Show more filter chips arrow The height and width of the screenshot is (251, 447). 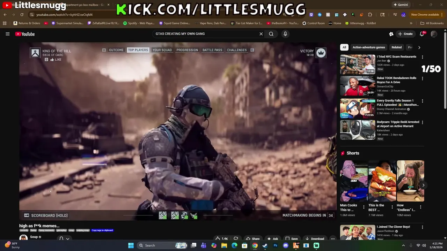tap(419, 47)
